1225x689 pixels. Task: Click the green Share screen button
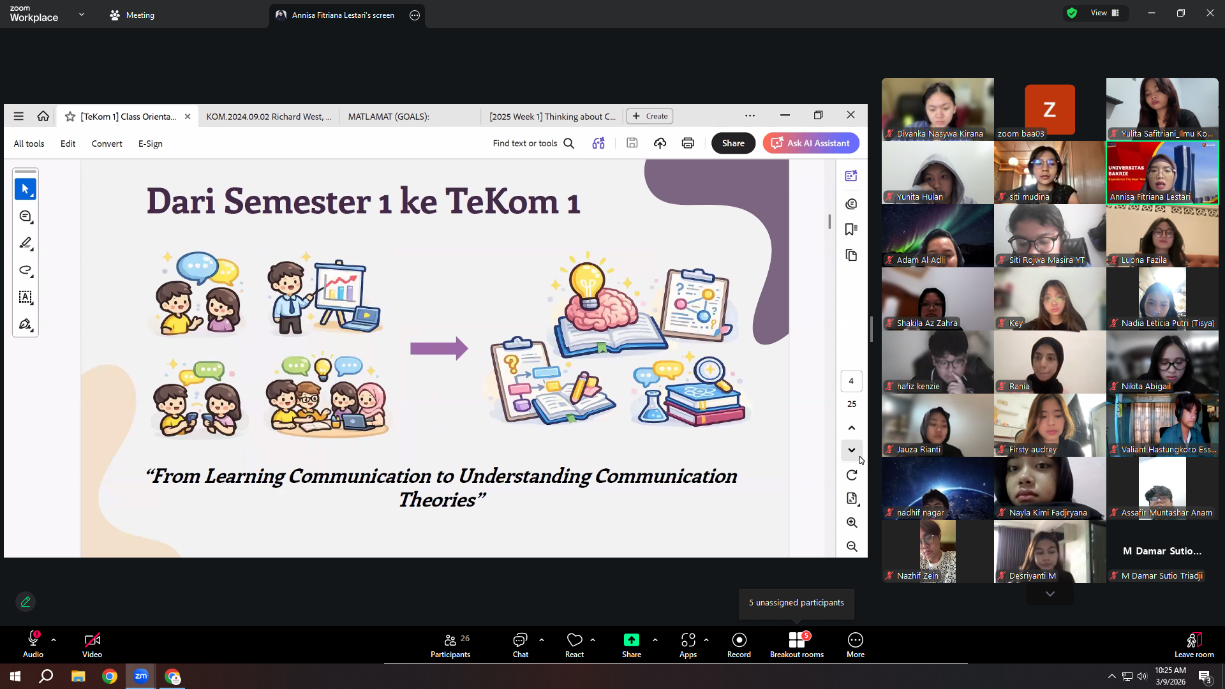(x=632, y=645)
